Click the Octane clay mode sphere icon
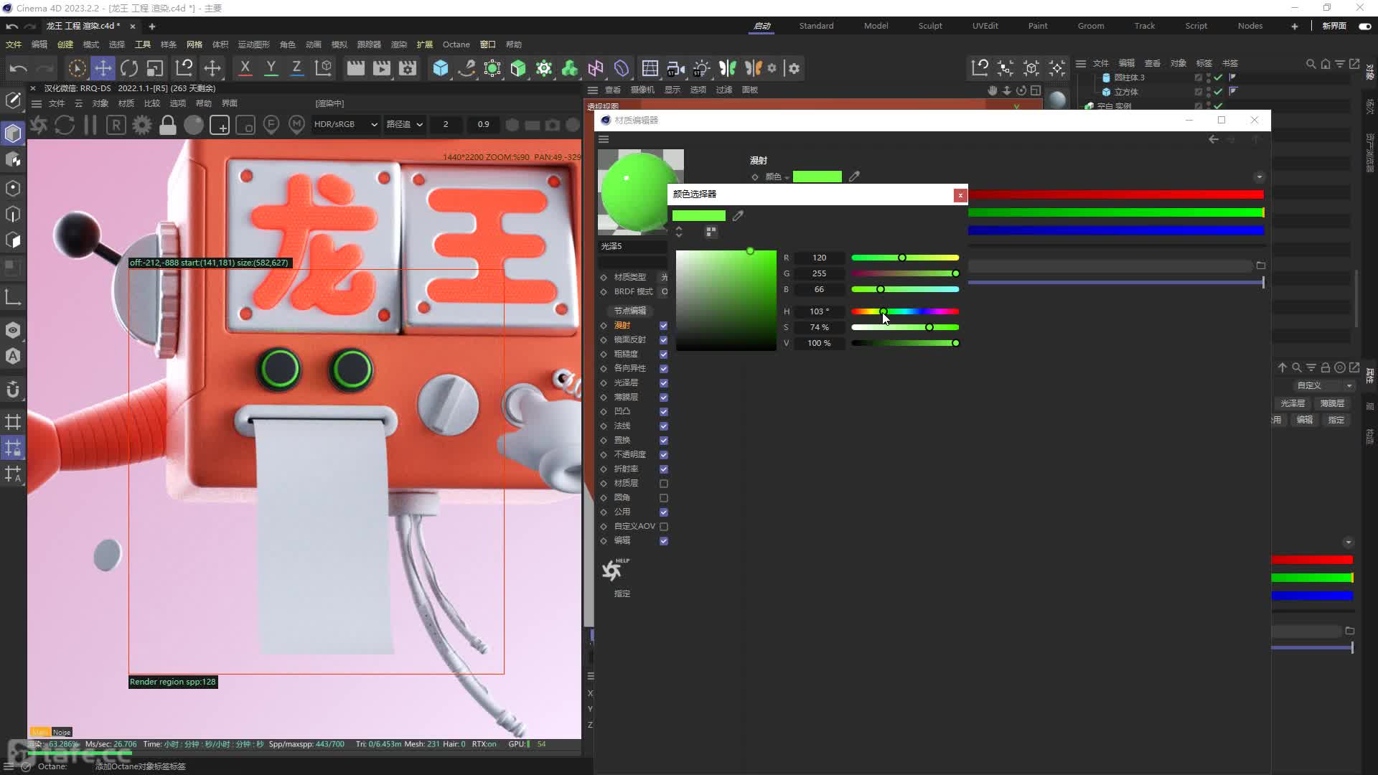Image resolution: width=1378 pixels, height=775 pixels. point(194,125)
